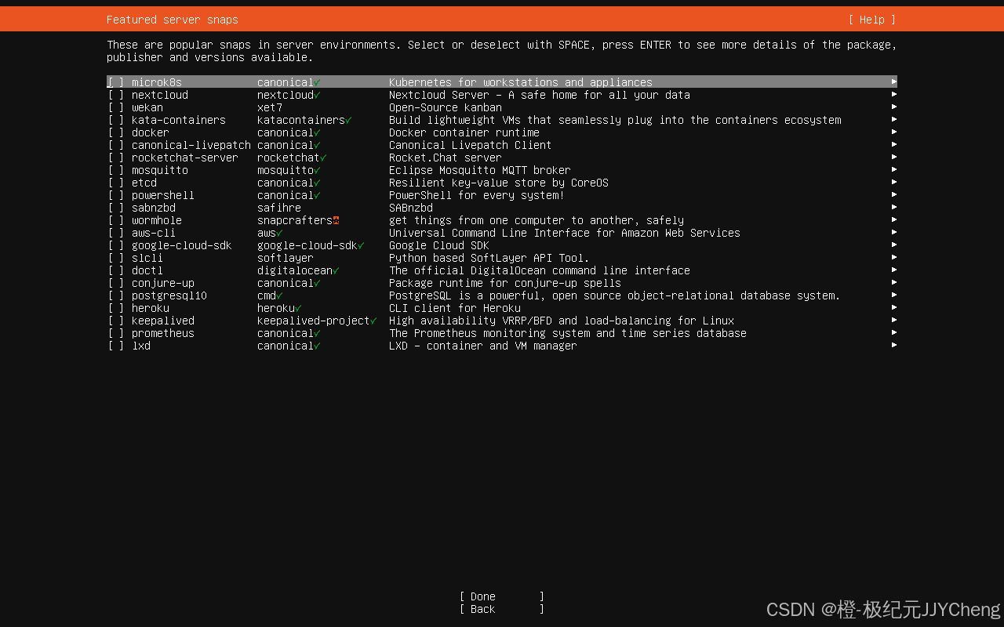Select the slcli snap name
The image size is (1004, 627).
pyautogui.click(x=147, y=258)
